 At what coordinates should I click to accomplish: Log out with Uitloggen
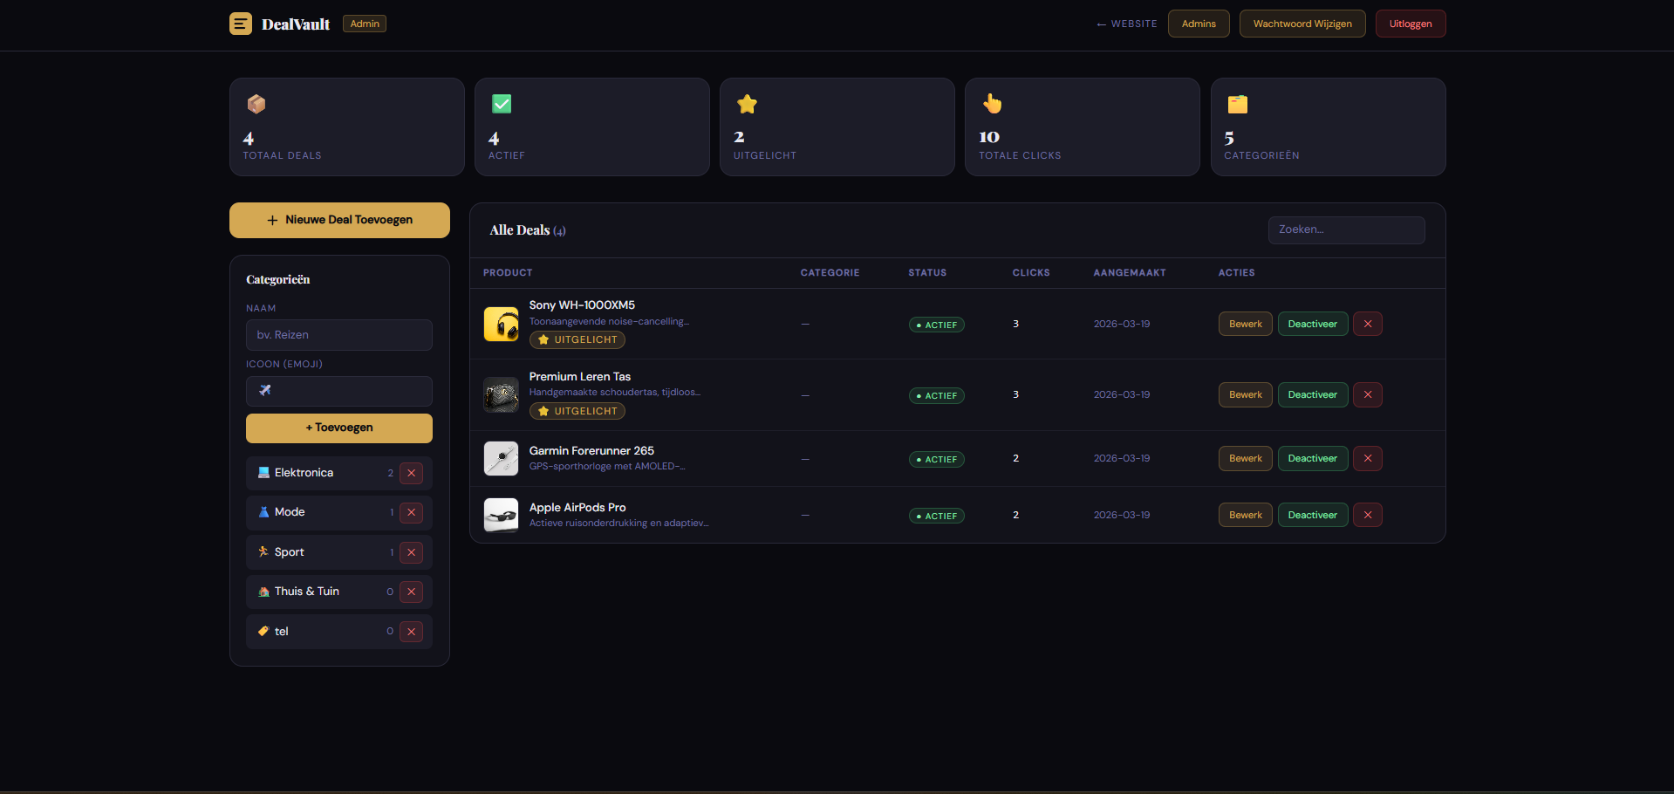pos(1411,24)
